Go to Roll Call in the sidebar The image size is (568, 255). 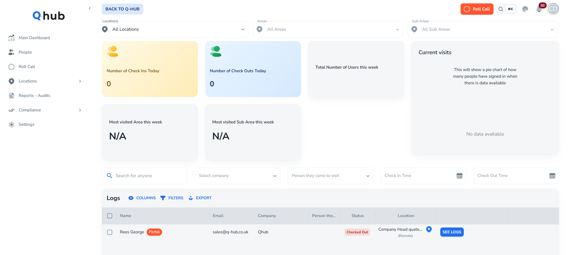(x=45, y=67)
